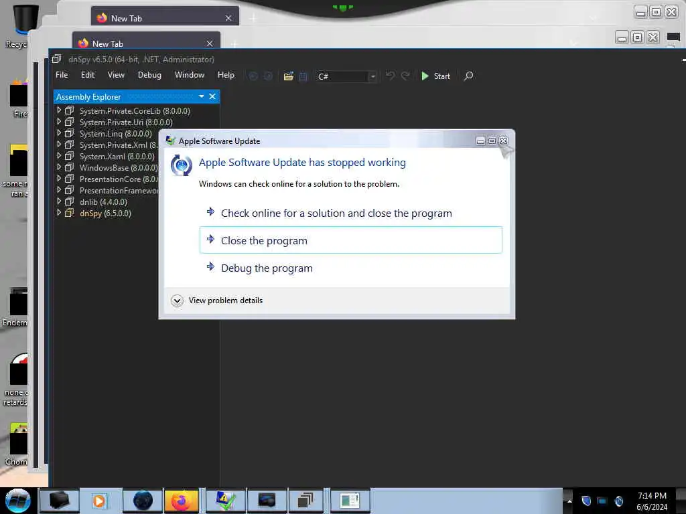686x514 pixels.
Task: Switch to the front Firefox New Tab
Action: [x=146, y=44]
